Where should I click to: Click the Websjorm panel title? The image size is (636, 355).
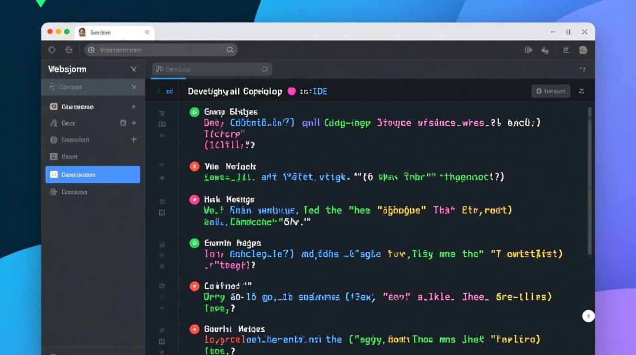[x=67, y=69]
